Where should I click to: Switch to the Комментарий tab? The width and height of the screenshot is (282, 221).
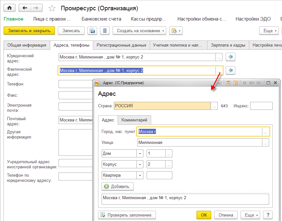tap(134, 120)
